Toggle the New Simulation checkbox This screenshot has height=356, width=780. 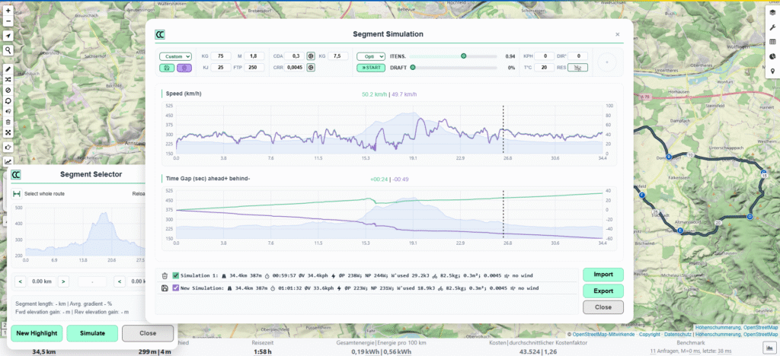(176, 288)
